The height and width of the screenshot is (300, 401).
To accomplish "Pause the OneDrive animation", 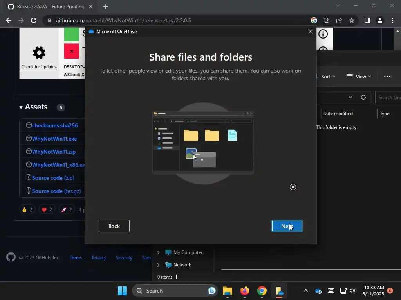I will (x=293, y=187).
